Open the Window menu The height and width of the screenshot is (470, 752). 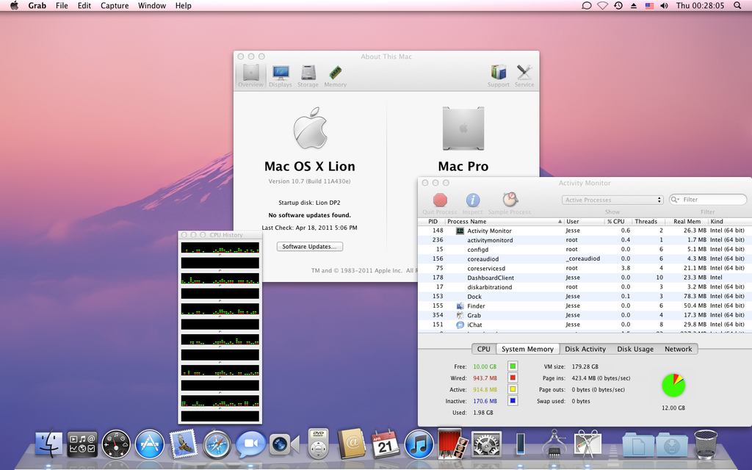pos(151,6)
